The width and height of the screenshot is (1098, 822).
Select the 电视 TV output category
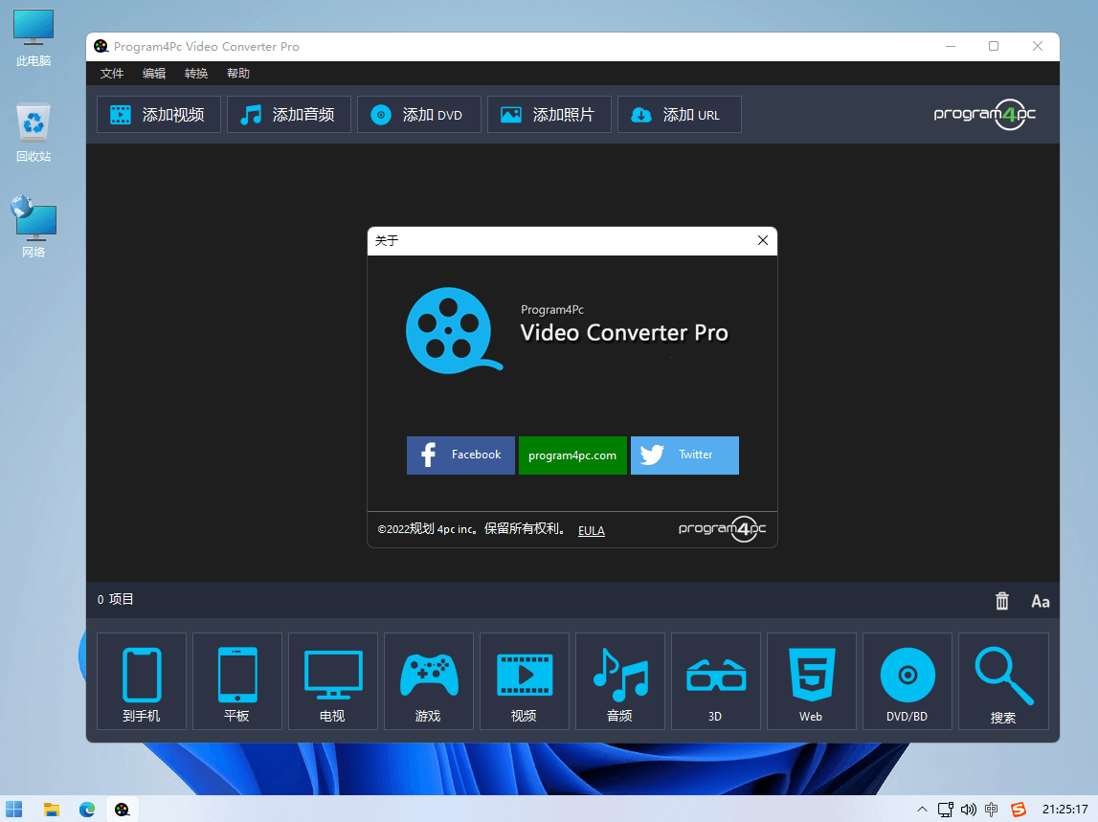[333, 681]
